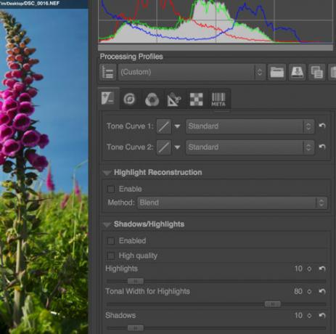The height and width of the screenshot is (334, 336).
Task: Click save current profile icon
Action: [x=298, y=72]
